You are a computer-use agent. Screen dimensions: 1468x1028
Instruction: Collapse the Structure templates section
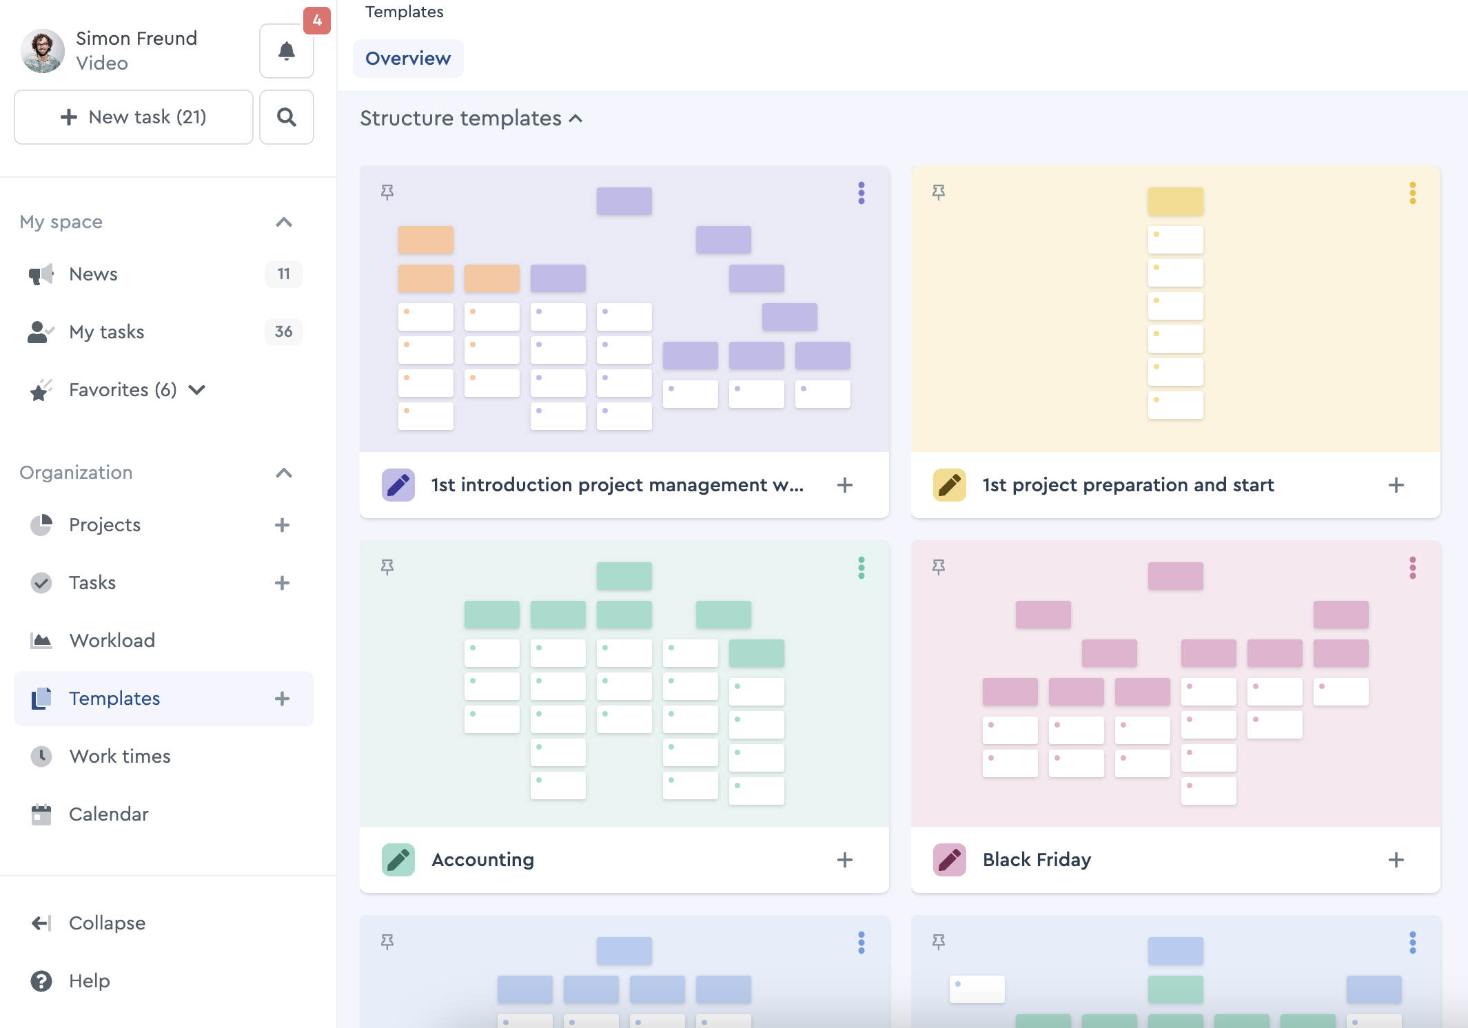click(x=576, y=119)
